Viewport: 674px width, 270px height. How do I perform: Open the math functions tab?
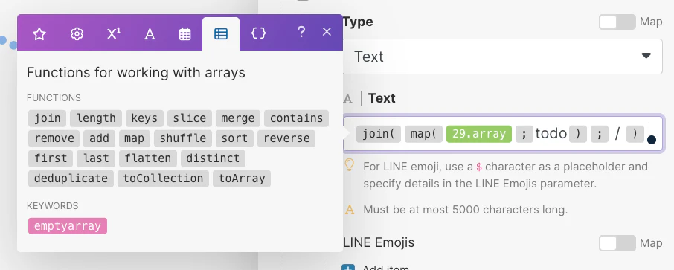click(113, 33)
